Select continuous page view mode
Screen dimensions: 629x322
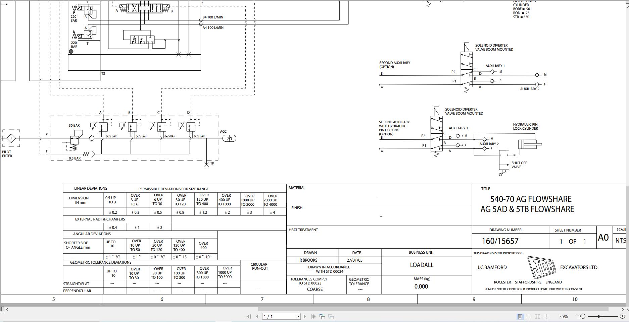(529, 316)
